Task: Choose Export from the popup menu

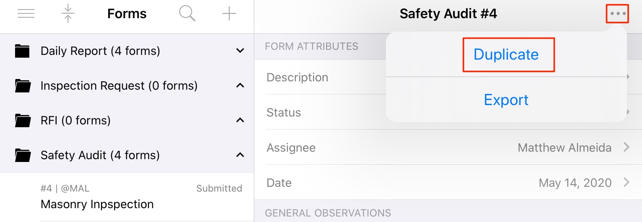Action: pyautogui.click(x=506, y=100)
